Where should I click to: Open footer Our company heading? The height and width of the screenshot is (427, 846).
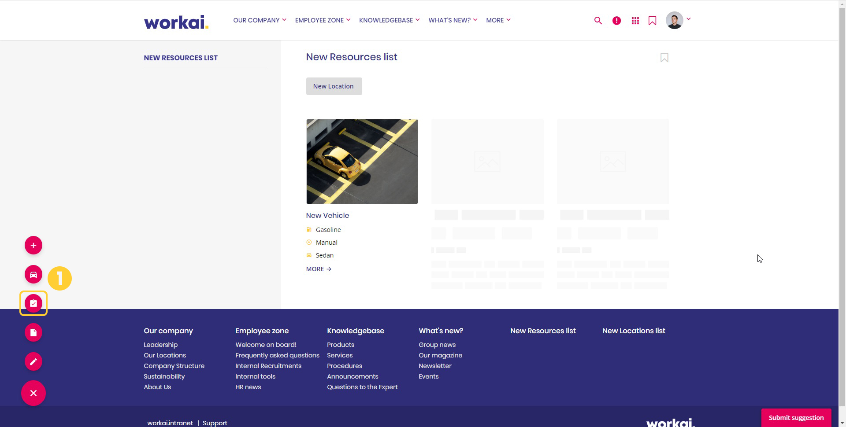click(168, 331)
